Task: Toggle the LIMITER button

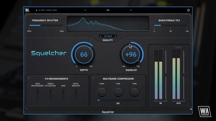Action: point(178,47)
